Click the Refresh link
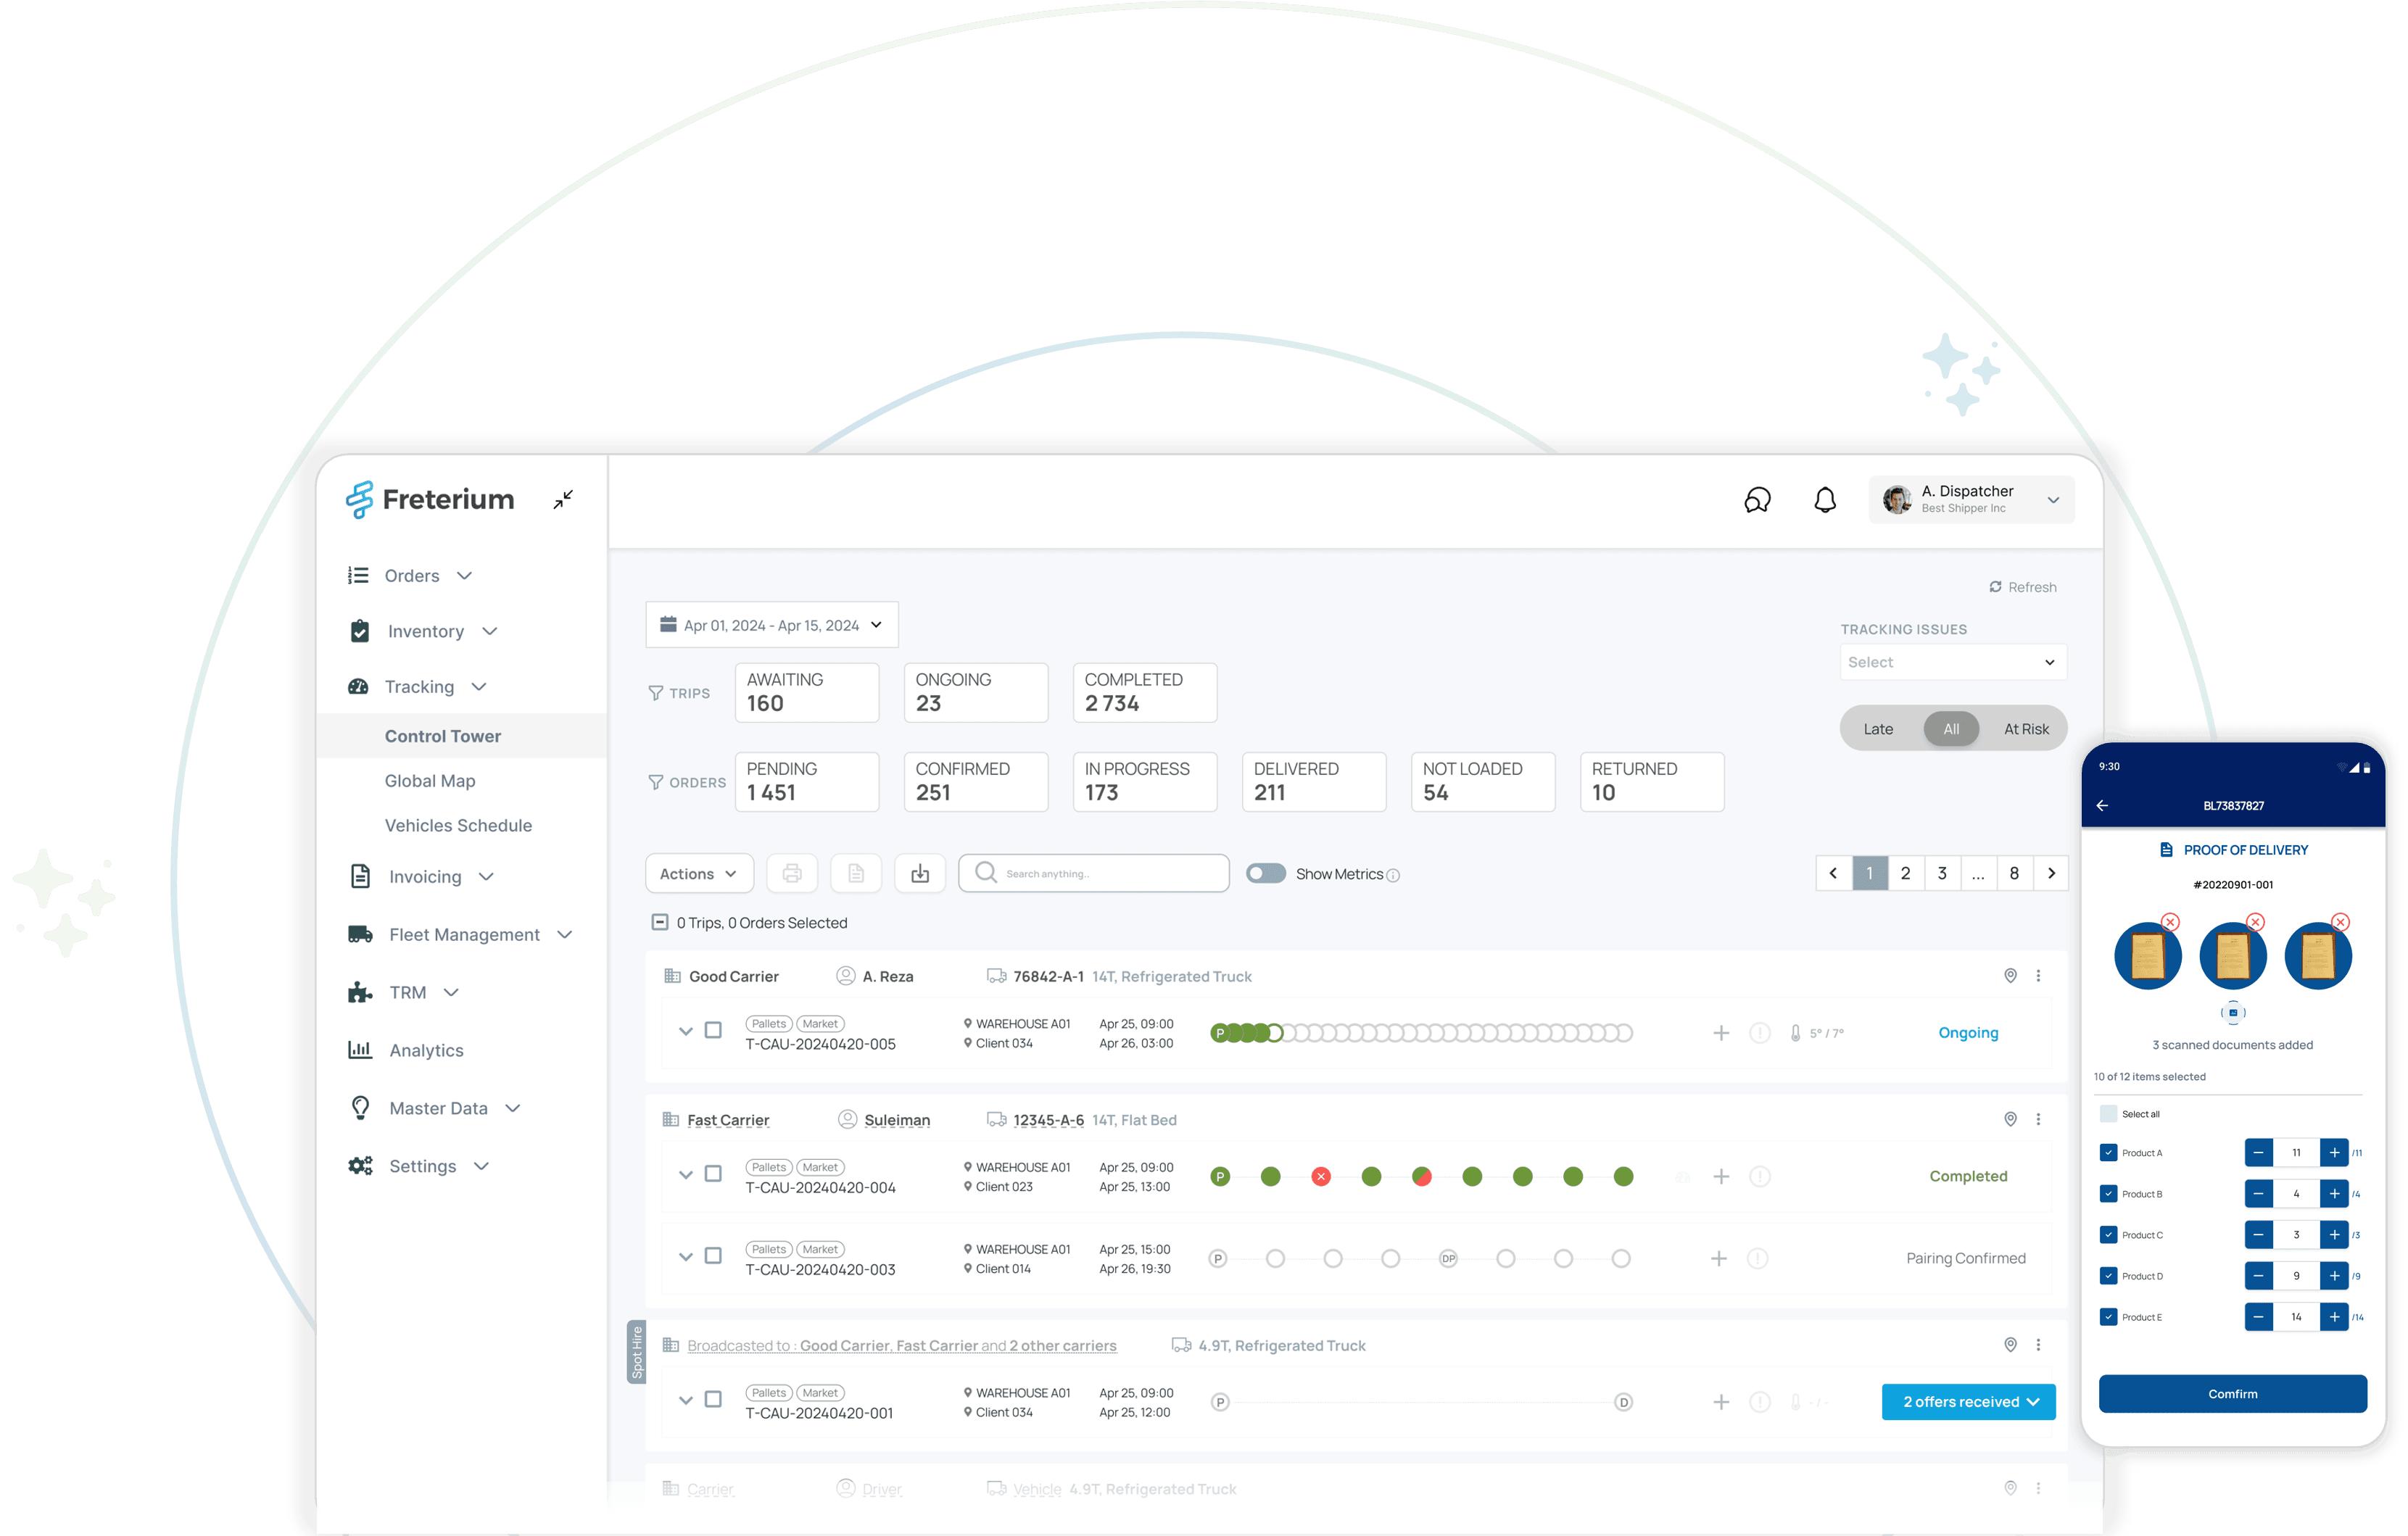Screen dimensions: 2408x1536 pos(2023,587)
